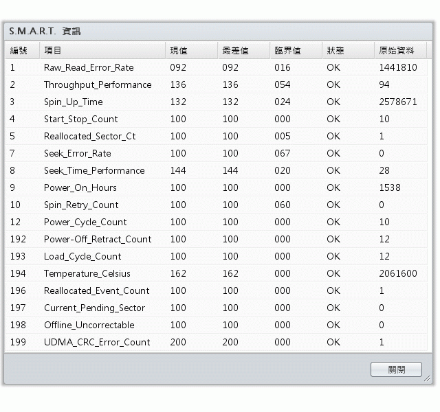440x412 pixels.
Task: Click threshold value 005
Action: coord(283,136)
